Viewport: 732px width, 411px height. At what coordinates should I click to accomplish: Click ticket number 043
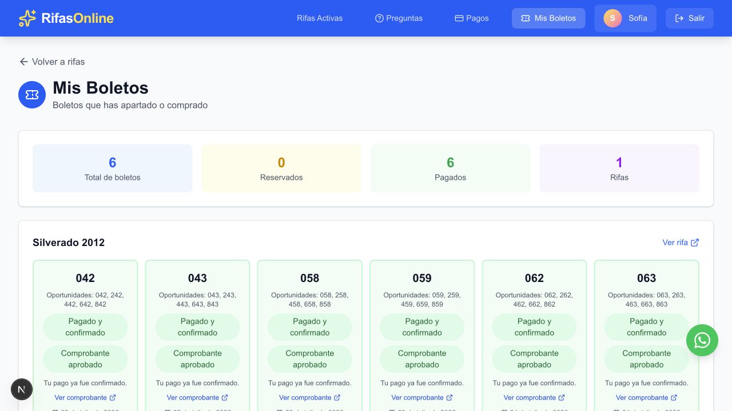pos(197,278)
